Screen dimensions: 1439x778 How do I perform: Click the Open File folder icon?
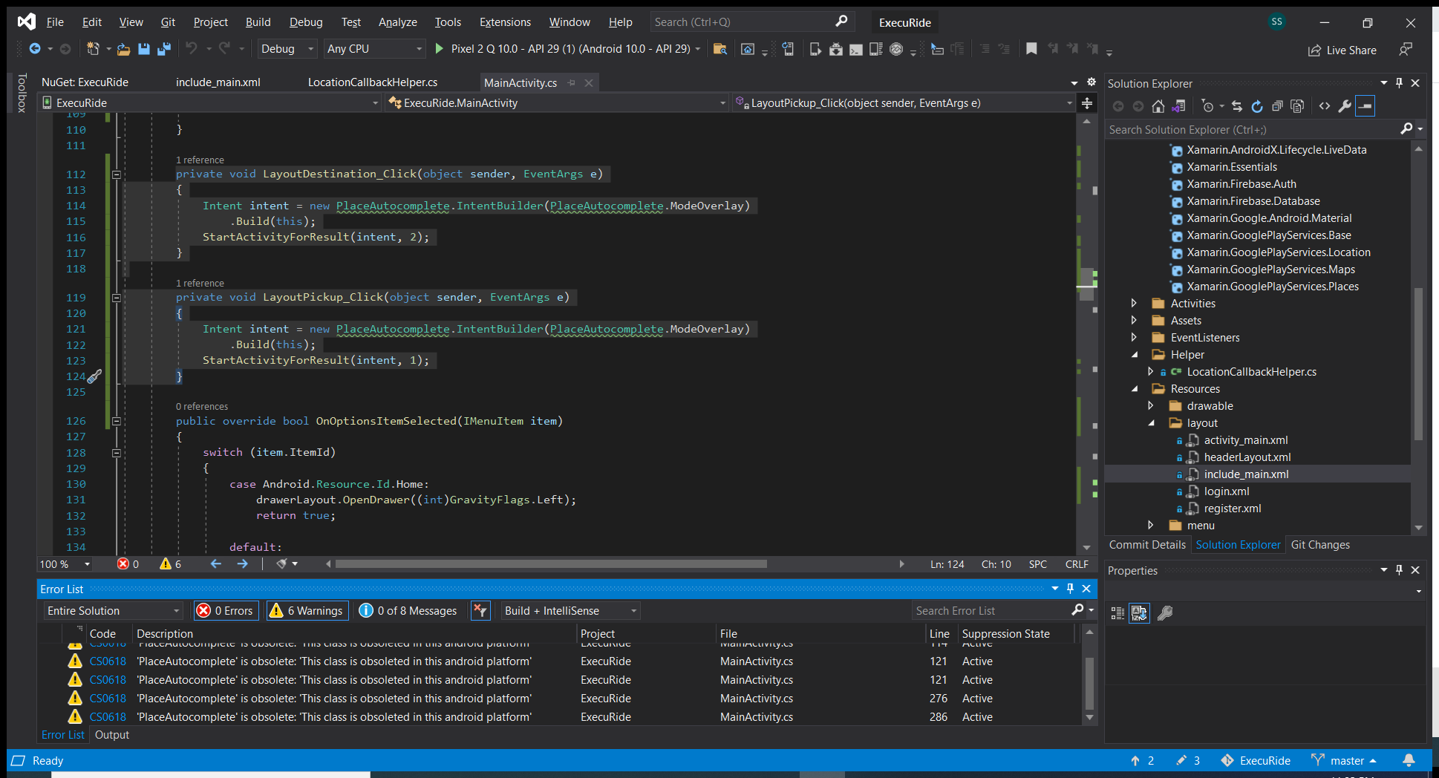(123, 49)
